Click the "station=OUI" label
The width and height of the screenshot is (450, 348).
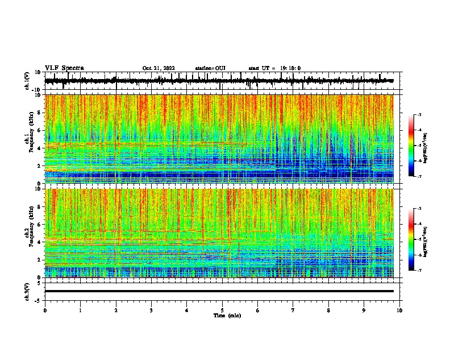(x=210, y=68)
